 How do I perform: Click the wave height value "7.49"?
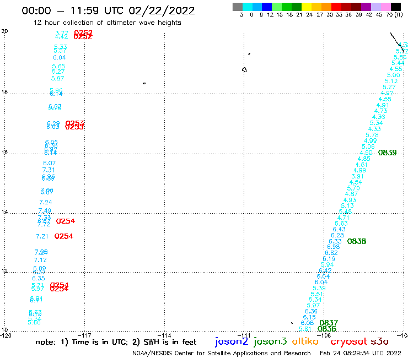45,210
